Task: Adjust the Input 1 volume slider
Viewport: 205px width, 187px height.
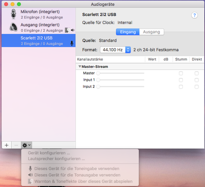Action: 120,80
